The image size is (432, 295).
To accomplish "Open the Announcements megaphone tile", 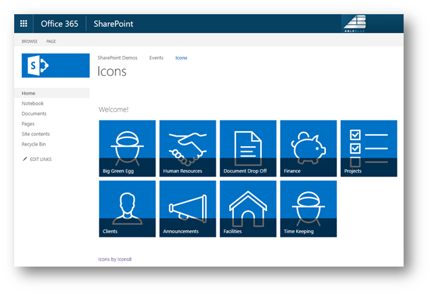I will 188,208.
